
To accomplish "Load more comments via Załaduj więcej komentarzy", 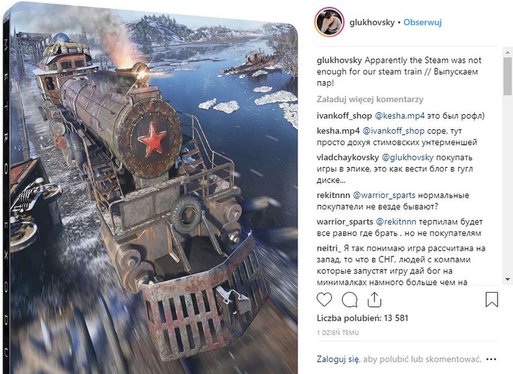I will pos(370,99).
